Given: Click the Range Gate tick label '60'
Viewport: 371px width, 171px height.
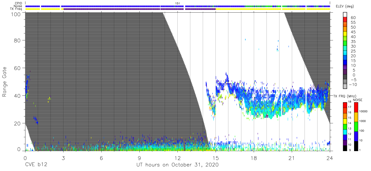Looking at the screenshot, I should pos(18,68).
